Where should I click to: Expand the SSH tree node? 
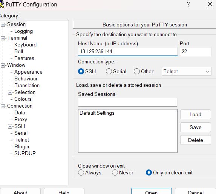coord(10,126)
